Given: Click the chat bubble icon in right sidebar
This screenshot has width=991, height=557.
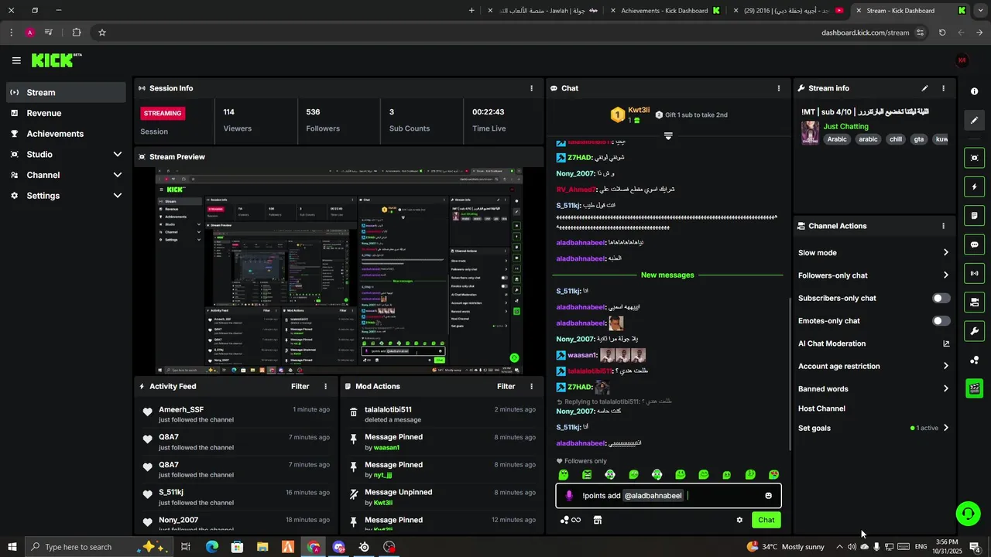Looking at the screenshot, I should pyautogui.click(x=974, y=244).
